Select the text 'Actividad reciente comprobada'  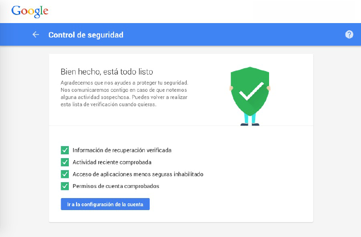click(112, 162)
